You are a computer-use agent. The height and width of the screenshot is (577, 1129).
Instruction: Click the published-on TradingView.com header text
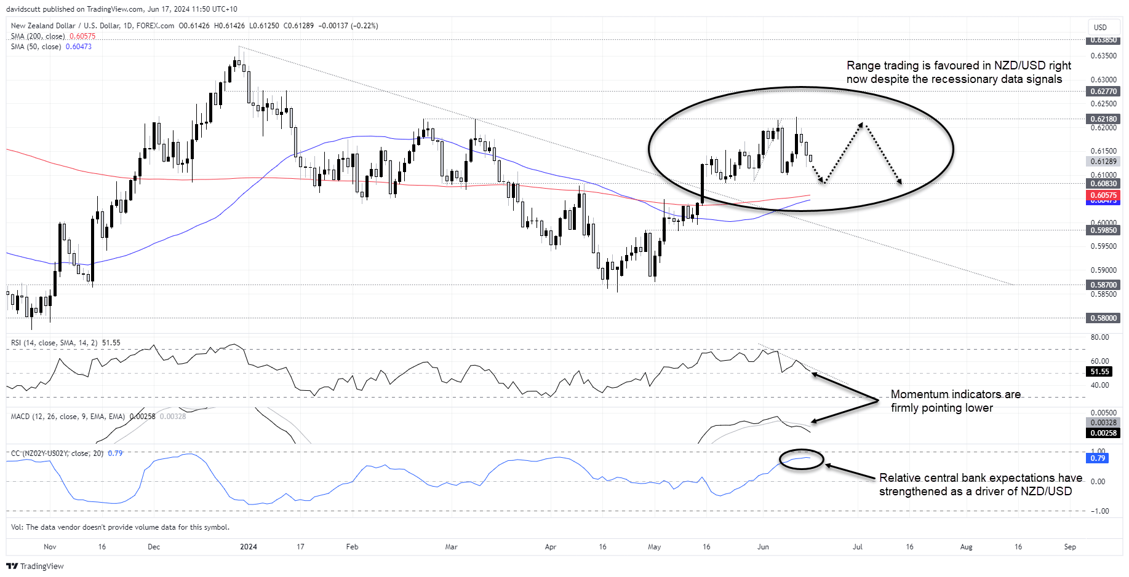(122, 9)
